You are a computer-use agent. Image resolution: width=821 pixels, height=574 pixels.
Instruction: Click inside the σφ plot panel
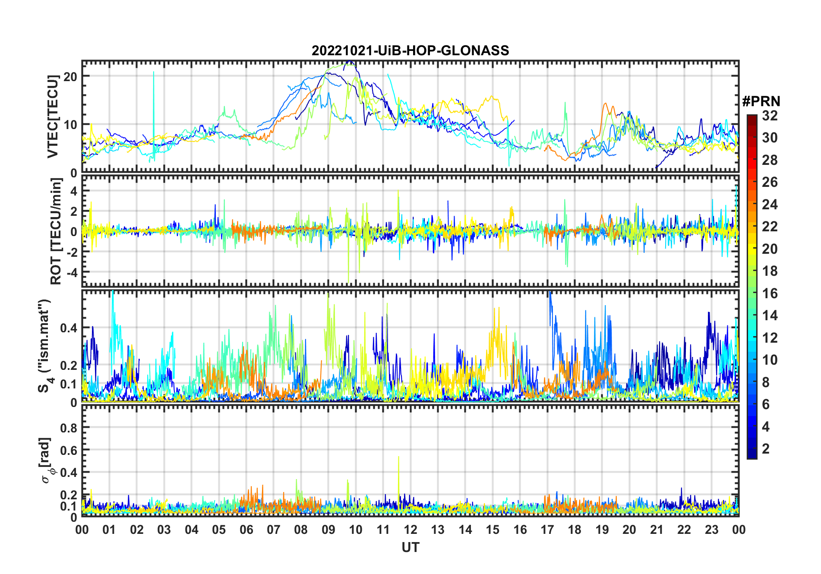click(x=410, y=461)
